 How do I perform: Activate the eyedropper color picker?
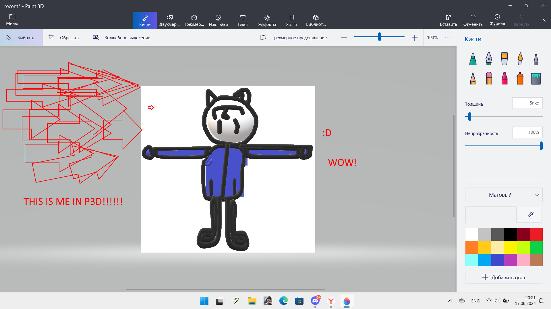529,214
